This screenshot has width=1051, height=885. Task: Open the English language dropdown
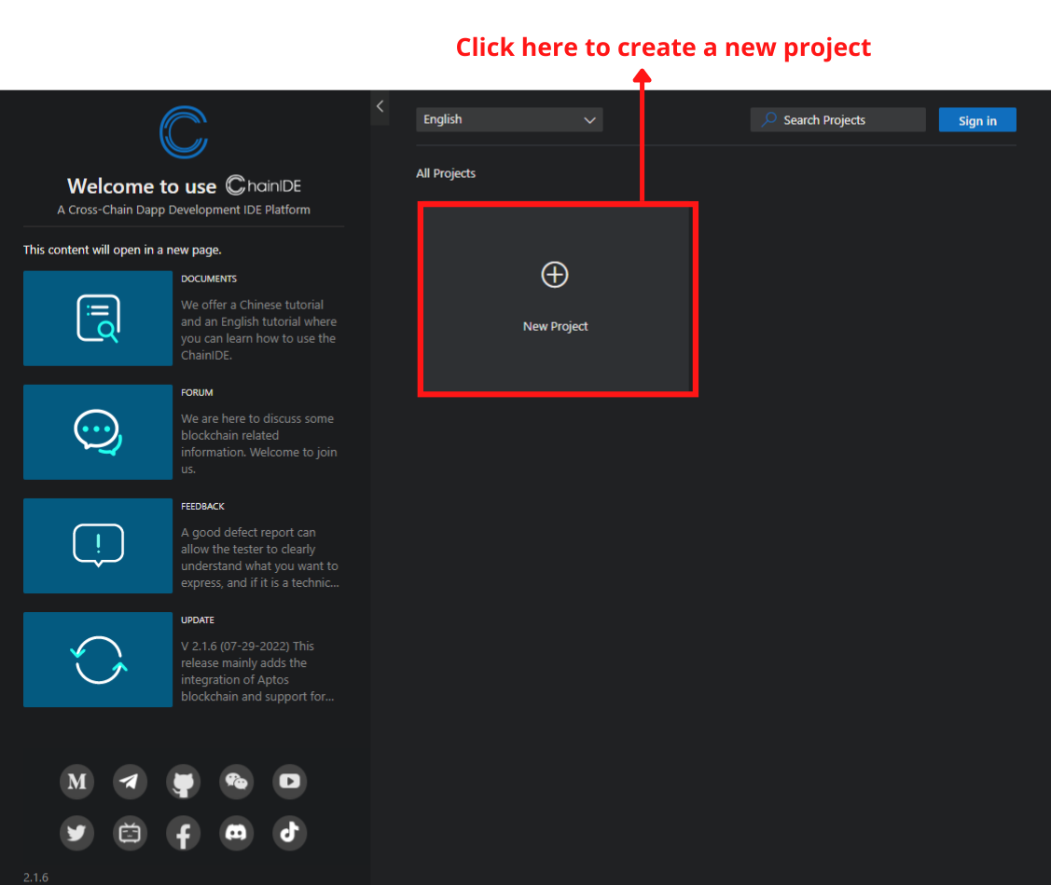(x=509, y=119)
